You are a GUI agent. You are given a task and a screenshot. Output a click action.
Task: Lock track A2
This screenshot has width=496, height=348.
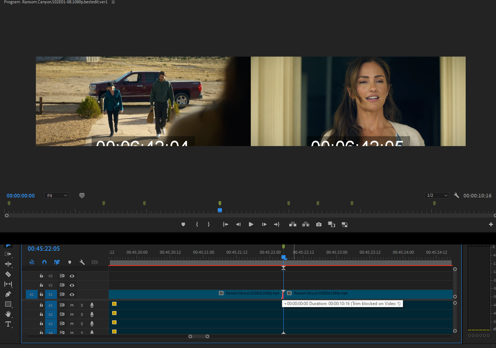tap(41, 314)
